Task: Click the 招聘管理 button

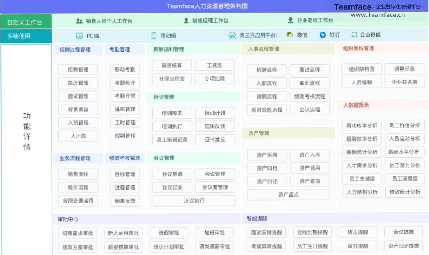Action: (x=78, y=70)
